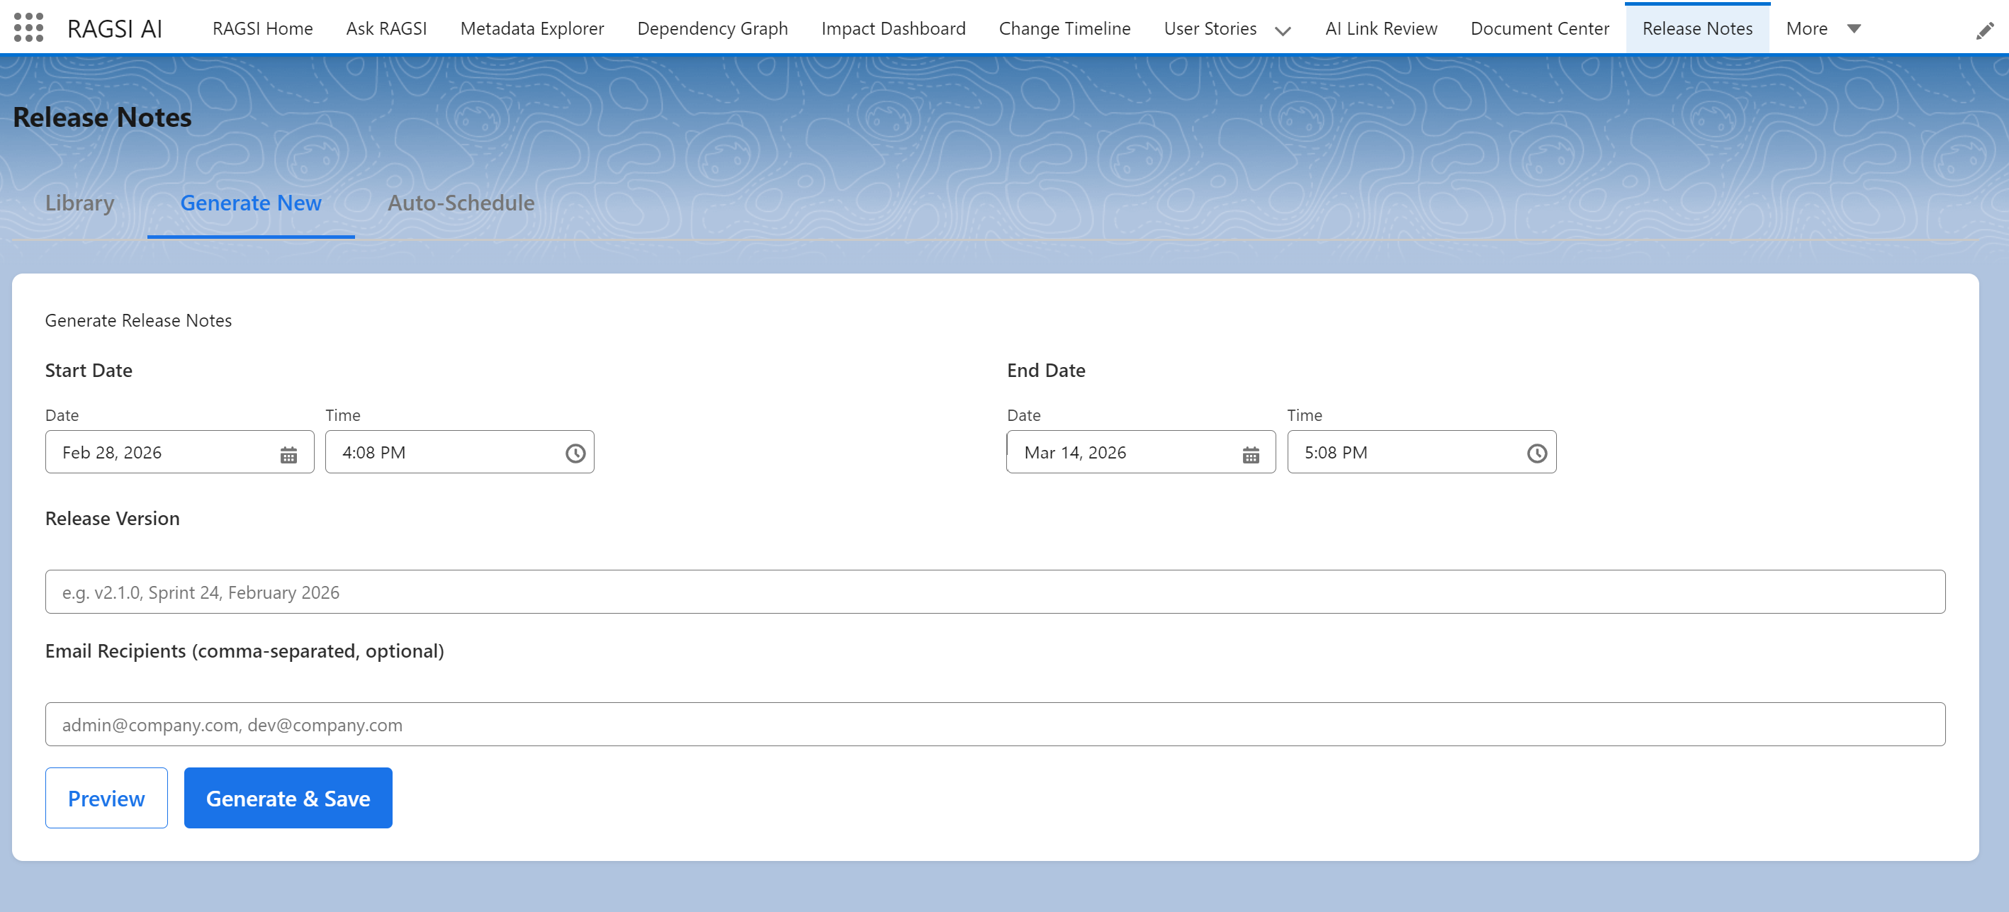Switch to the Library tab
2009x912 pixels.
(x=79, y=203)
